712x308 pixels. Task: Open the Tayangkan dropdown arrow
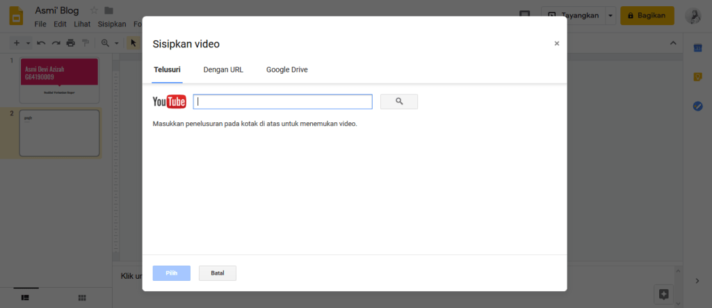pos(610,15)
